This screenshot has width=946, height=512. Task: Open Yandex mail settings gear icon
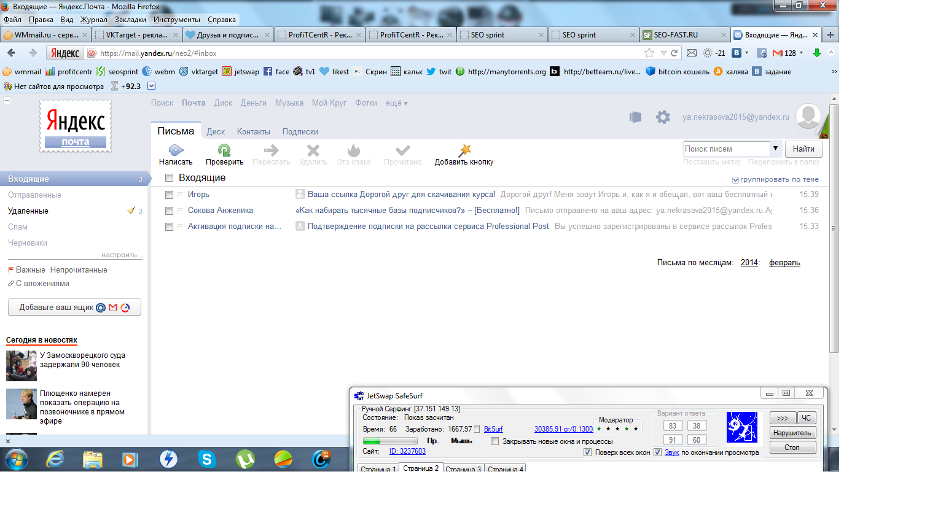663,117
